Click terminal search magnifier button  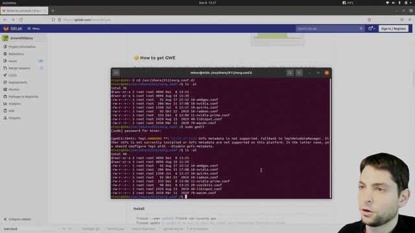pyautogui.click(x=290, y=72)
